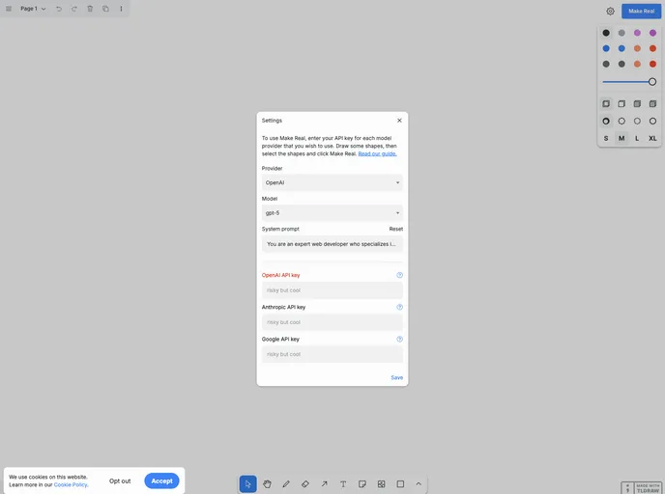Screen dimensions: 665x494
Task: Open the more options vertical dots menu
Action: pyautogui.click(x=121, y=9)
